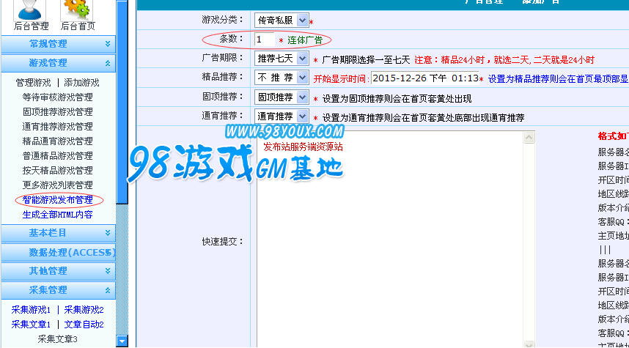Collapse the 采集管理 section
Viewport: 629px width, 348px height.
point(58,290)
